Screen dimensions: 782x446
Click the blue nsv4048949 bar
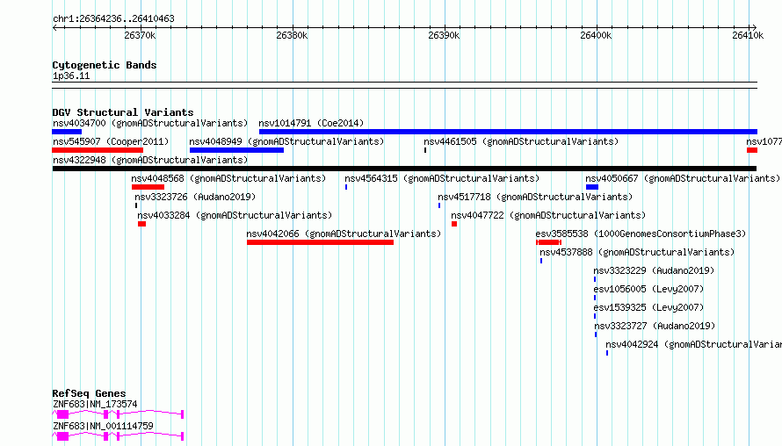[x=236, y=150]
